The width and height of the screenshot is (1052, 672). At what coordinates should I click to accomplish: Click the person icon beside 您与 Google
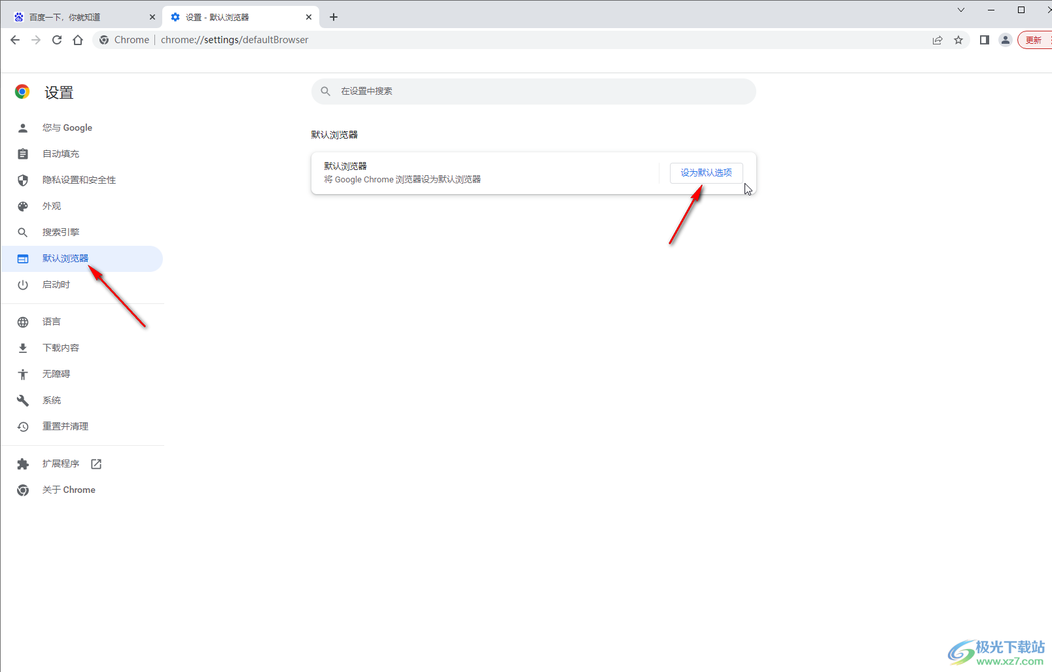pyautogui.click(x=23, y=128)
